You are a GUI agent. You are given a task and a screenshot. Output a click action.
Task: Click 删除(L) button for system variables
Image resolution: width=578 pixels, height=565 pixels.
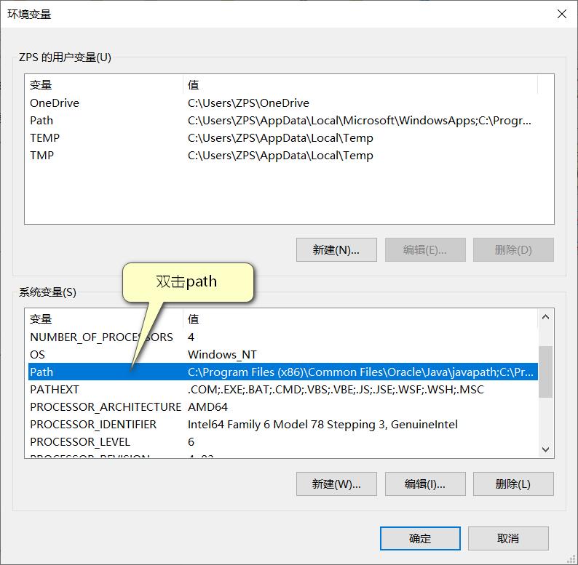513,484
